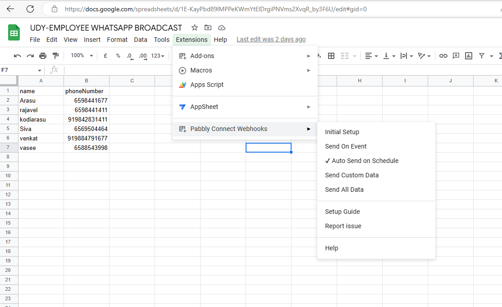Open the cell borders tool

(x=331, y=56)
